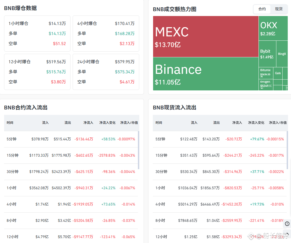Click the 12小时爆仓 liquidation card

(x=37, y=72)
